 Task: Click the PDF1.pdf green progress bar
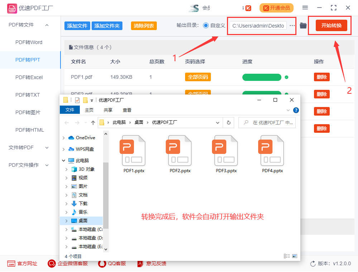262,77
